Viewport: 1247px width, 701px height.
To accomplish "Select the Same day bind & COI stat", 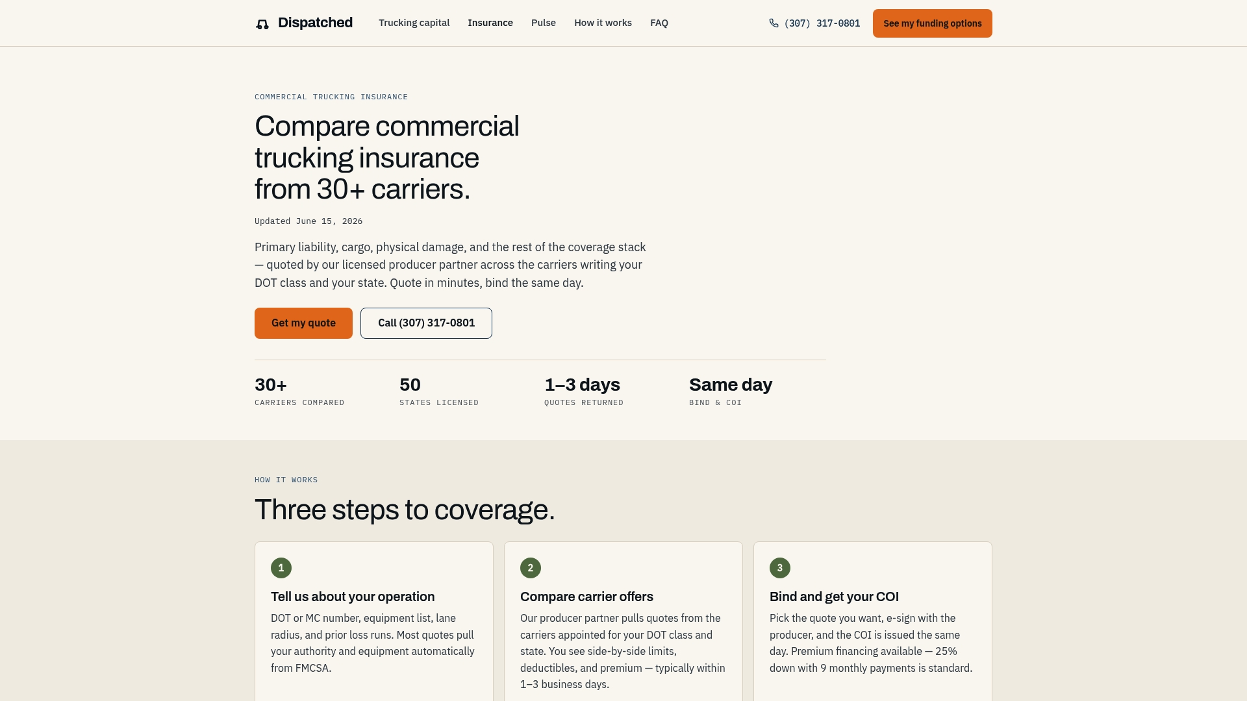I will click(x=731, y=391).
